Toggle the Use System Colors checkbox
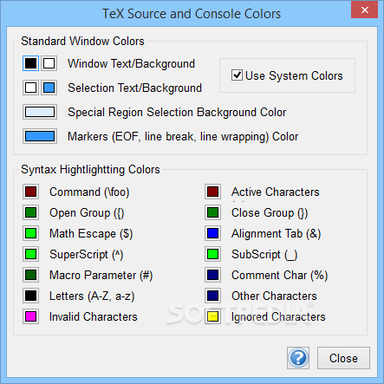The image size is (384, 384). pyautogui.click(x=237, y=75)
